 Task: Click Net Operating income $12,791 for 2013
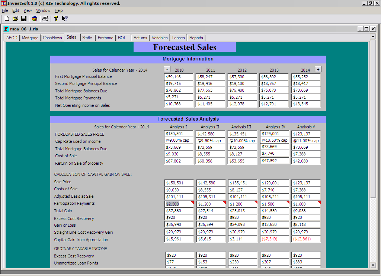tap(274, 104)
